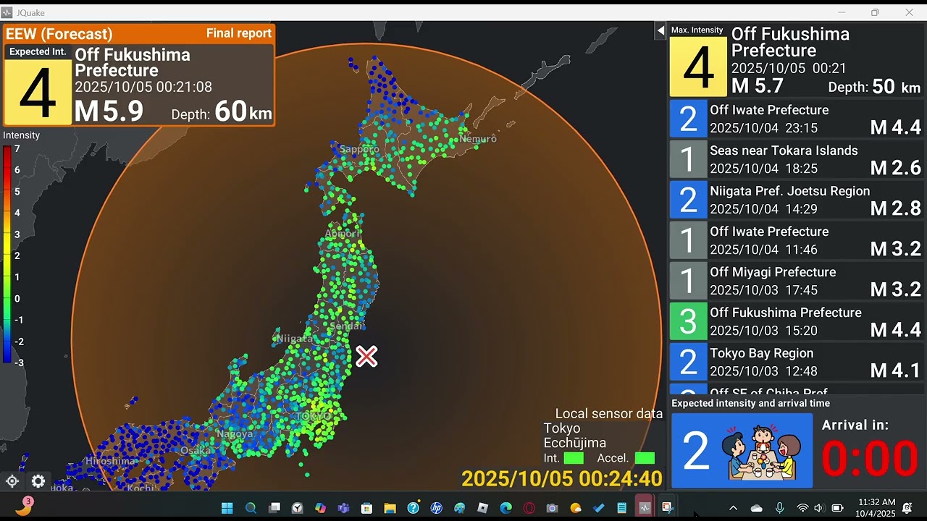Open the Windows Start menu
Viewport: 927px width, 521px height.
pyautogui.click(x=227, y=508)
